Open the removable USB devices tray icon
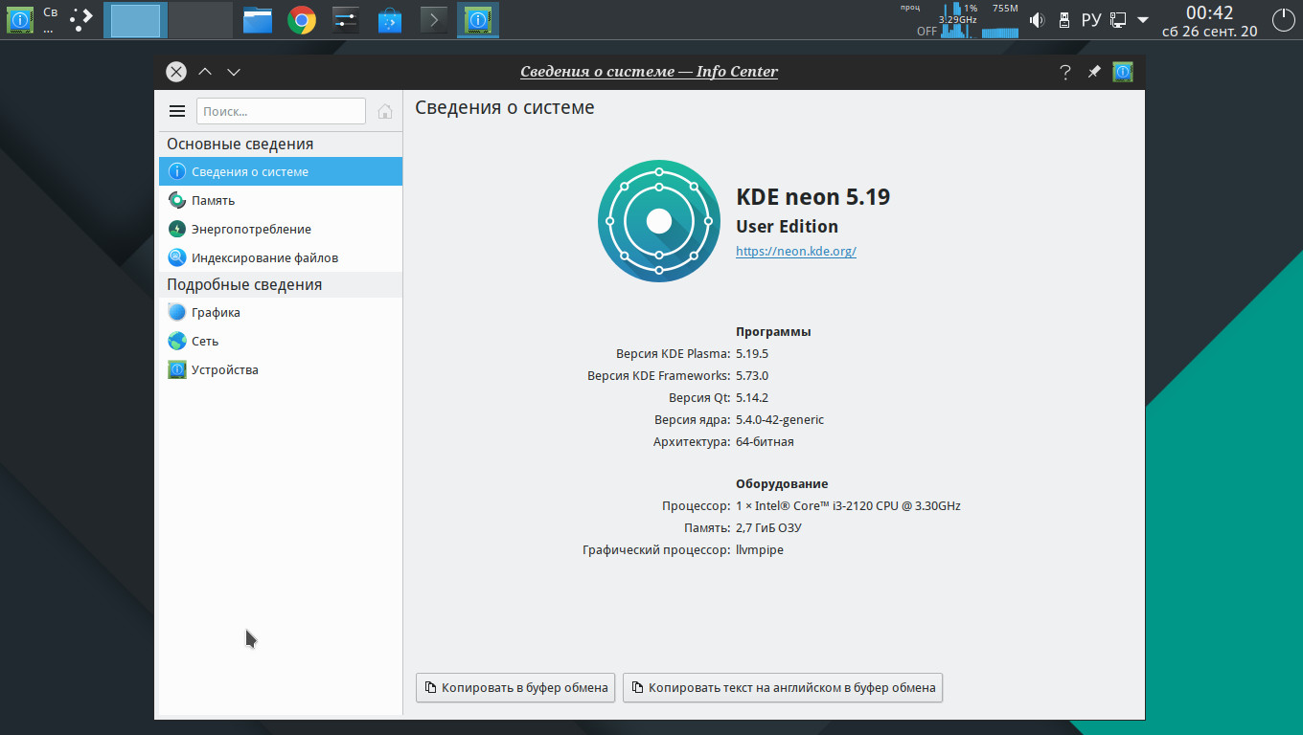Screen dimensions: 1303x735 1063,20
